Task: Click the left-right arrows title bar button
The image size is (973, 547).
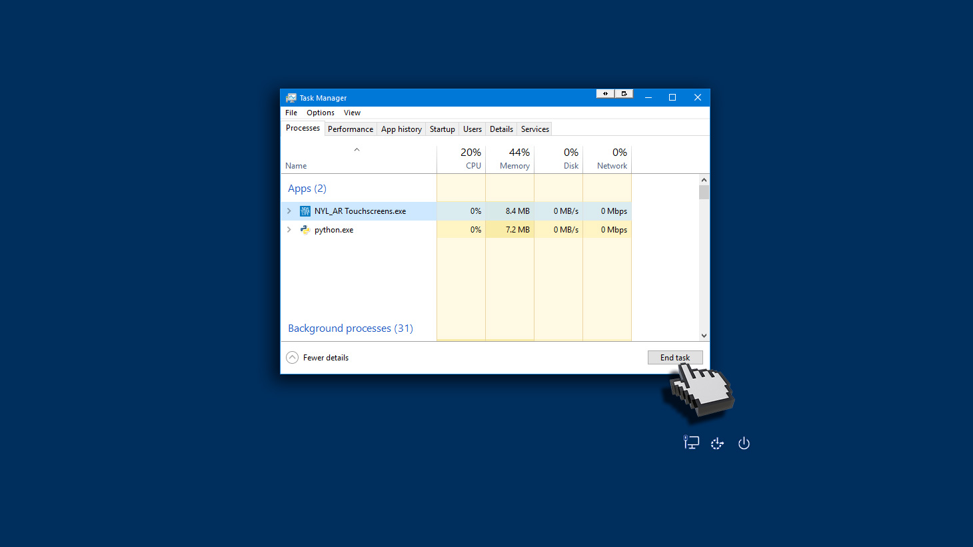Action: 605,94
